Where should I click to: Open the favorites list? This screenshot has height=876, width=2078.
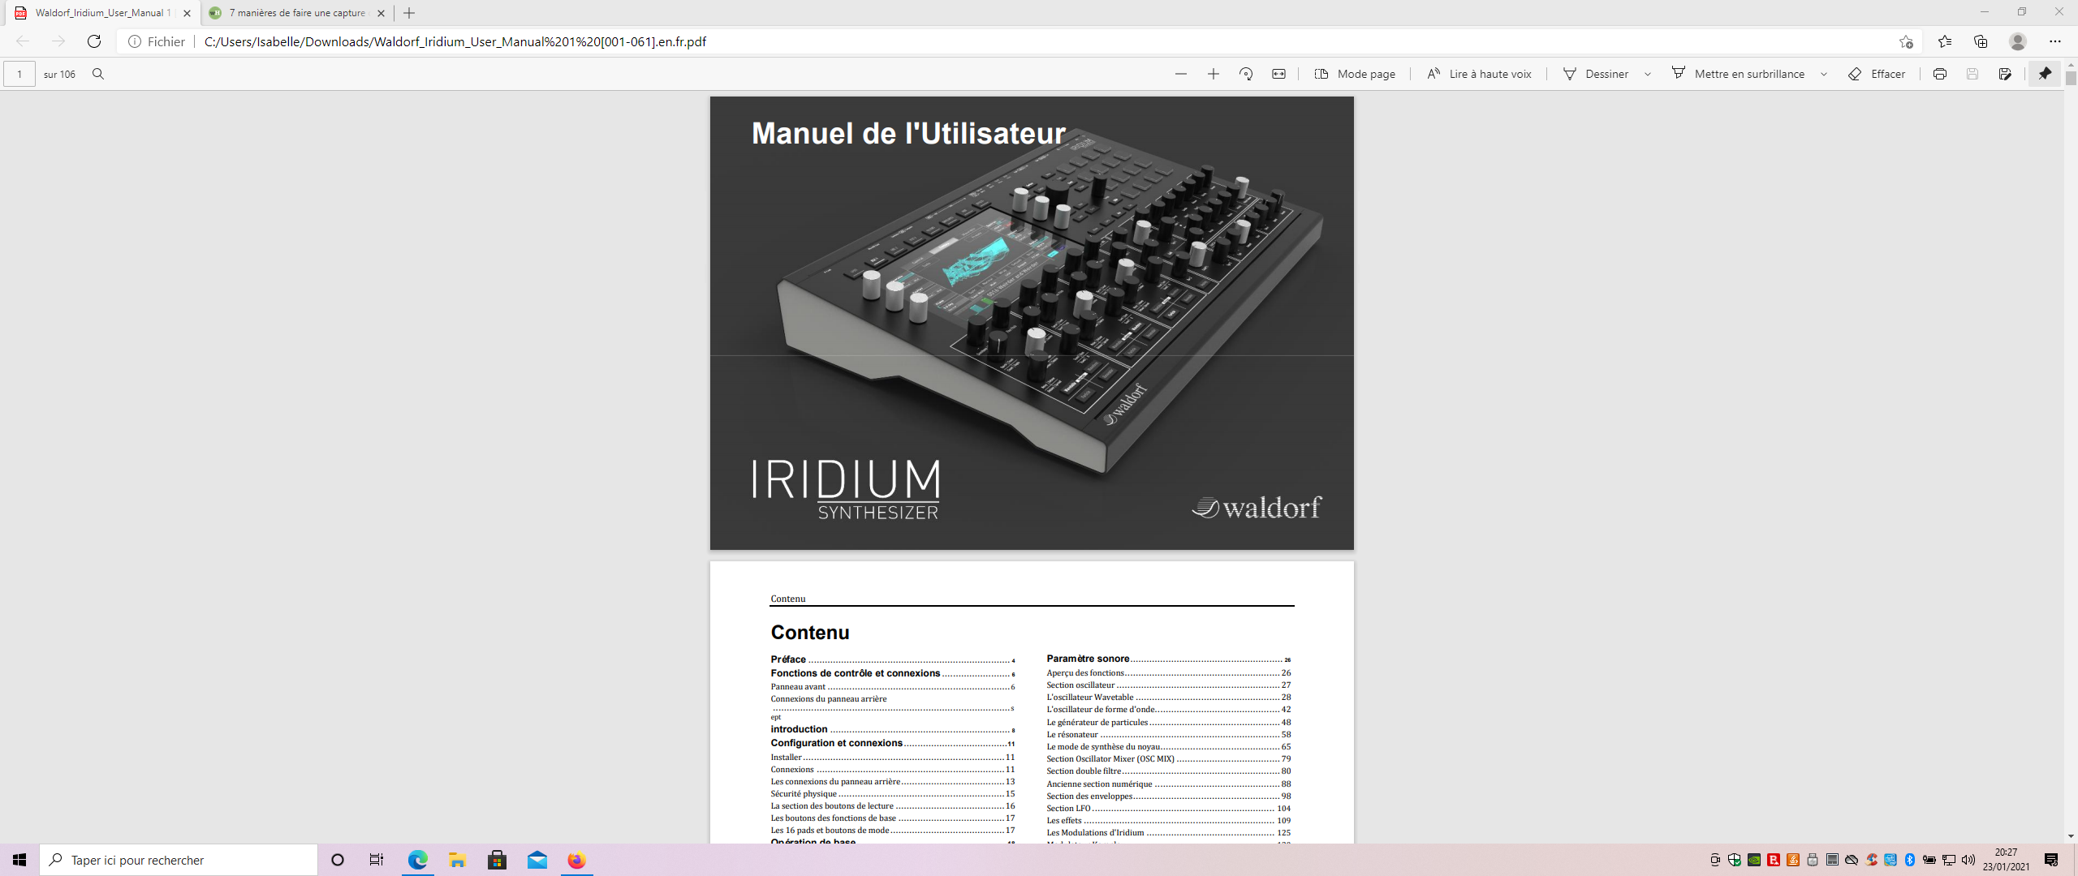point(1945,41)
